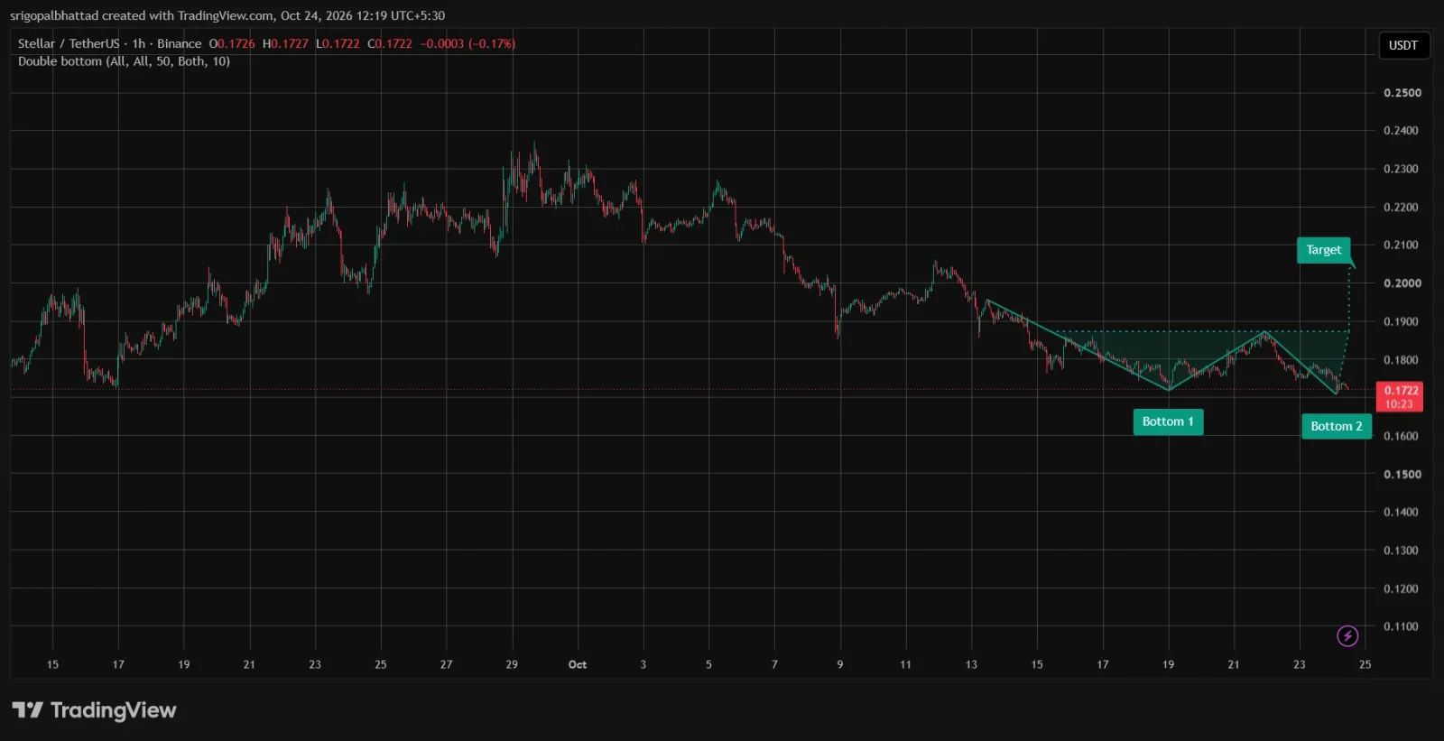Click the 29 date label on time axis
The image size is (1444, 741).
coord(512,664)
